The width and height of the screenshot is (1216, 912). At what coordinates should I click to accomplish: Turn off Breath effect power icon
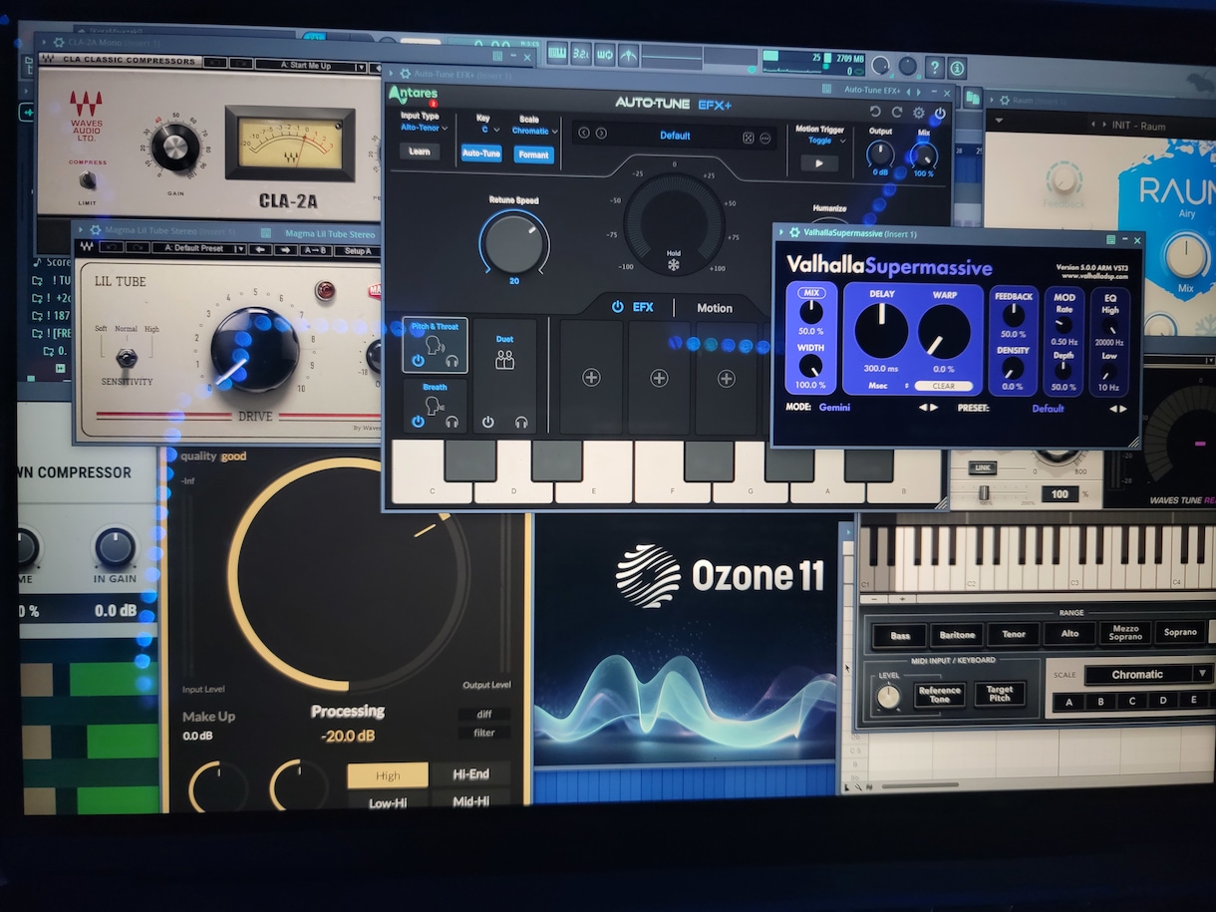[x=418, y=422]
